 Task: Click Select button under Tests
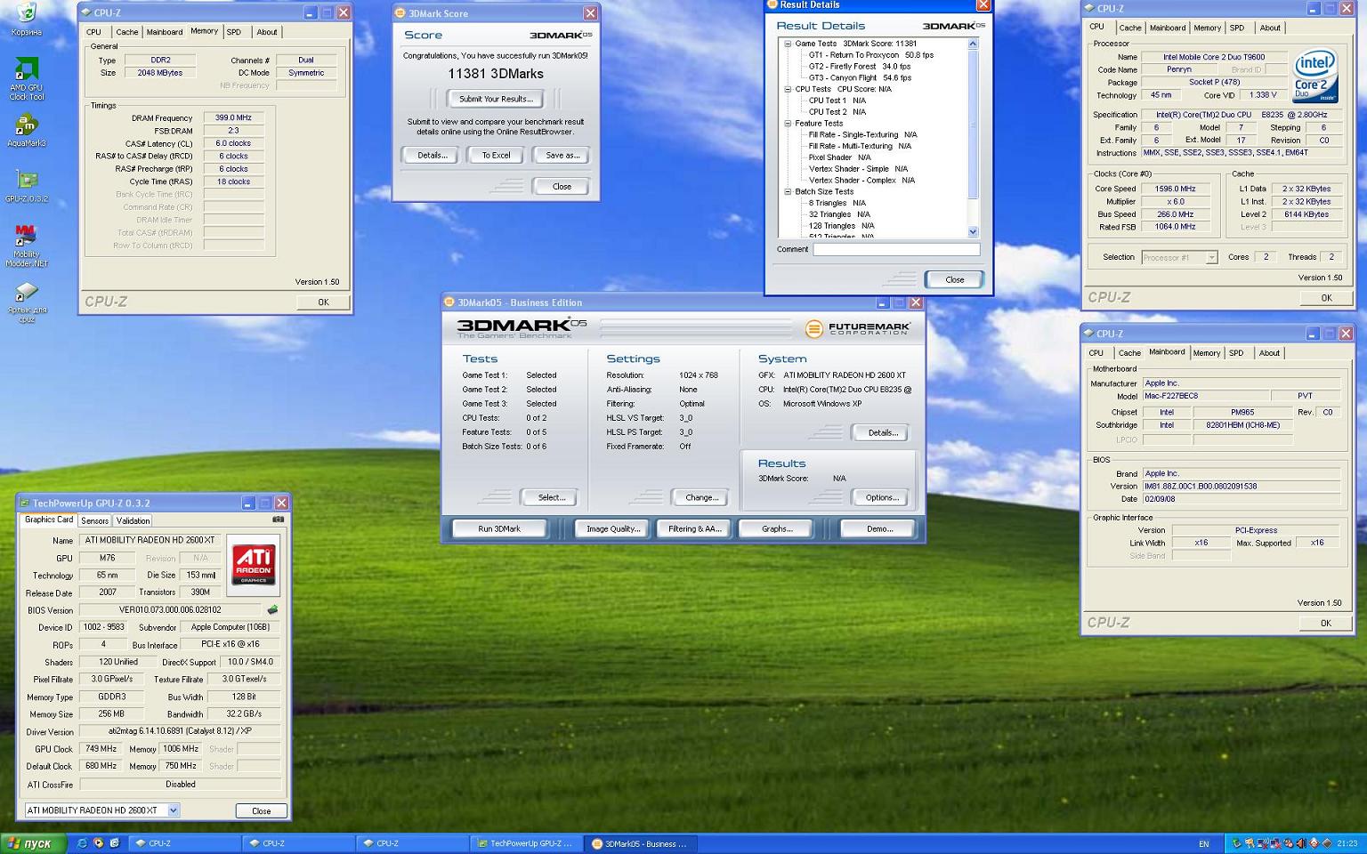point(551,497)
